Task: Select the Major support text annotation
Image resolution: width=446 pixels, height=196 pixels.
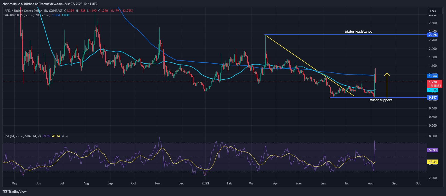Action: click(x=381, y=100)
